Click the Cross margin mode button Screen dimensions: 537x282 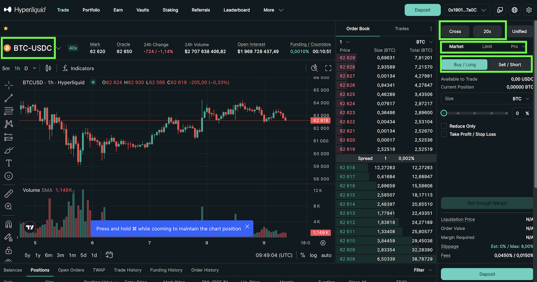[455, 31]
